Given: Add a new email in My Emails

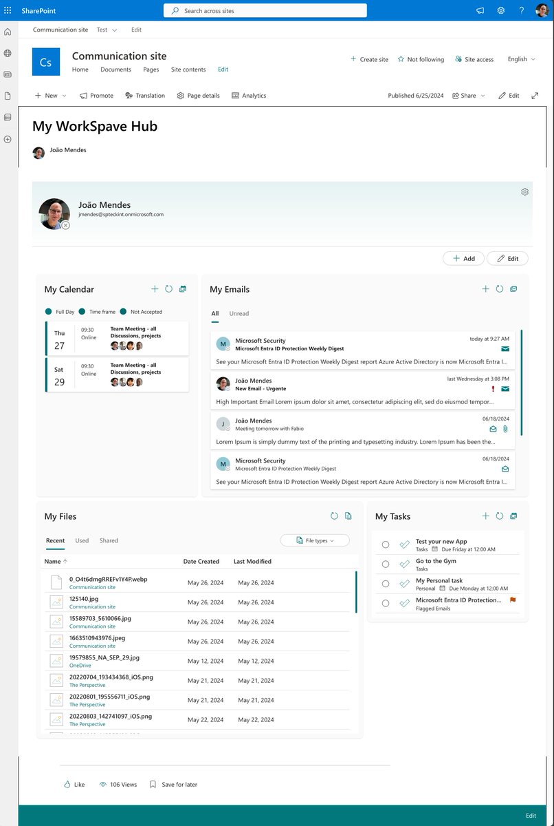Looking at the screenshot, I should click(x=486, y=289).
